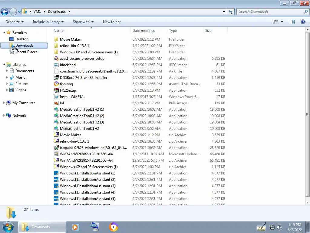Expand the Documents library node

tap(7, 71)
